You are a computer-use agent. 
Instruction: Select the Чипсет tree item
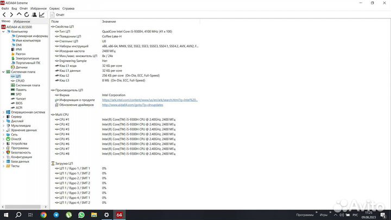(18, 99)
